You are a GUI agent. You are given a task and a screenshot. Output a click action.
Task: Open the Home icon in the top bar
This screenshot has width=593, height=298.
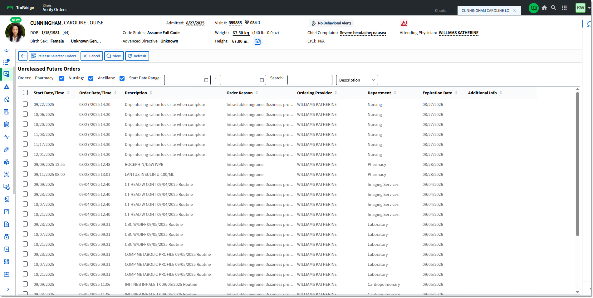click(544, 8)
